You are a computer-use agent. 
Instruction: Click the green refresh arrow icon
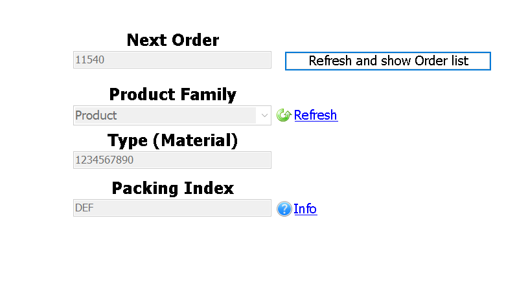click(283, 115)
